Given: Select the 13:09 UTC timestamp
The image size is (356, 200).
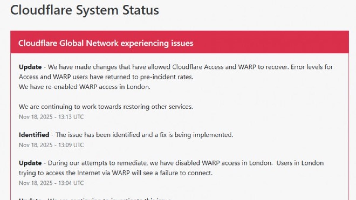Looking at the screenshot, I should coord(51,145).
